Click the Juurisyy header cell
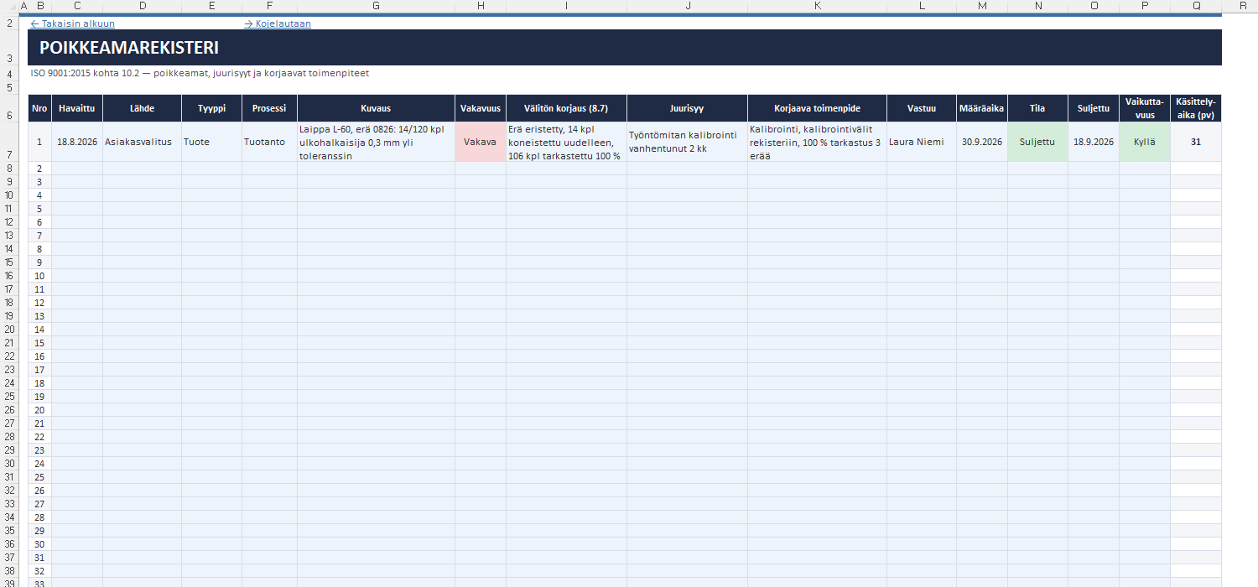This screenshot has width=1258, height=587. tap(687, 108)
